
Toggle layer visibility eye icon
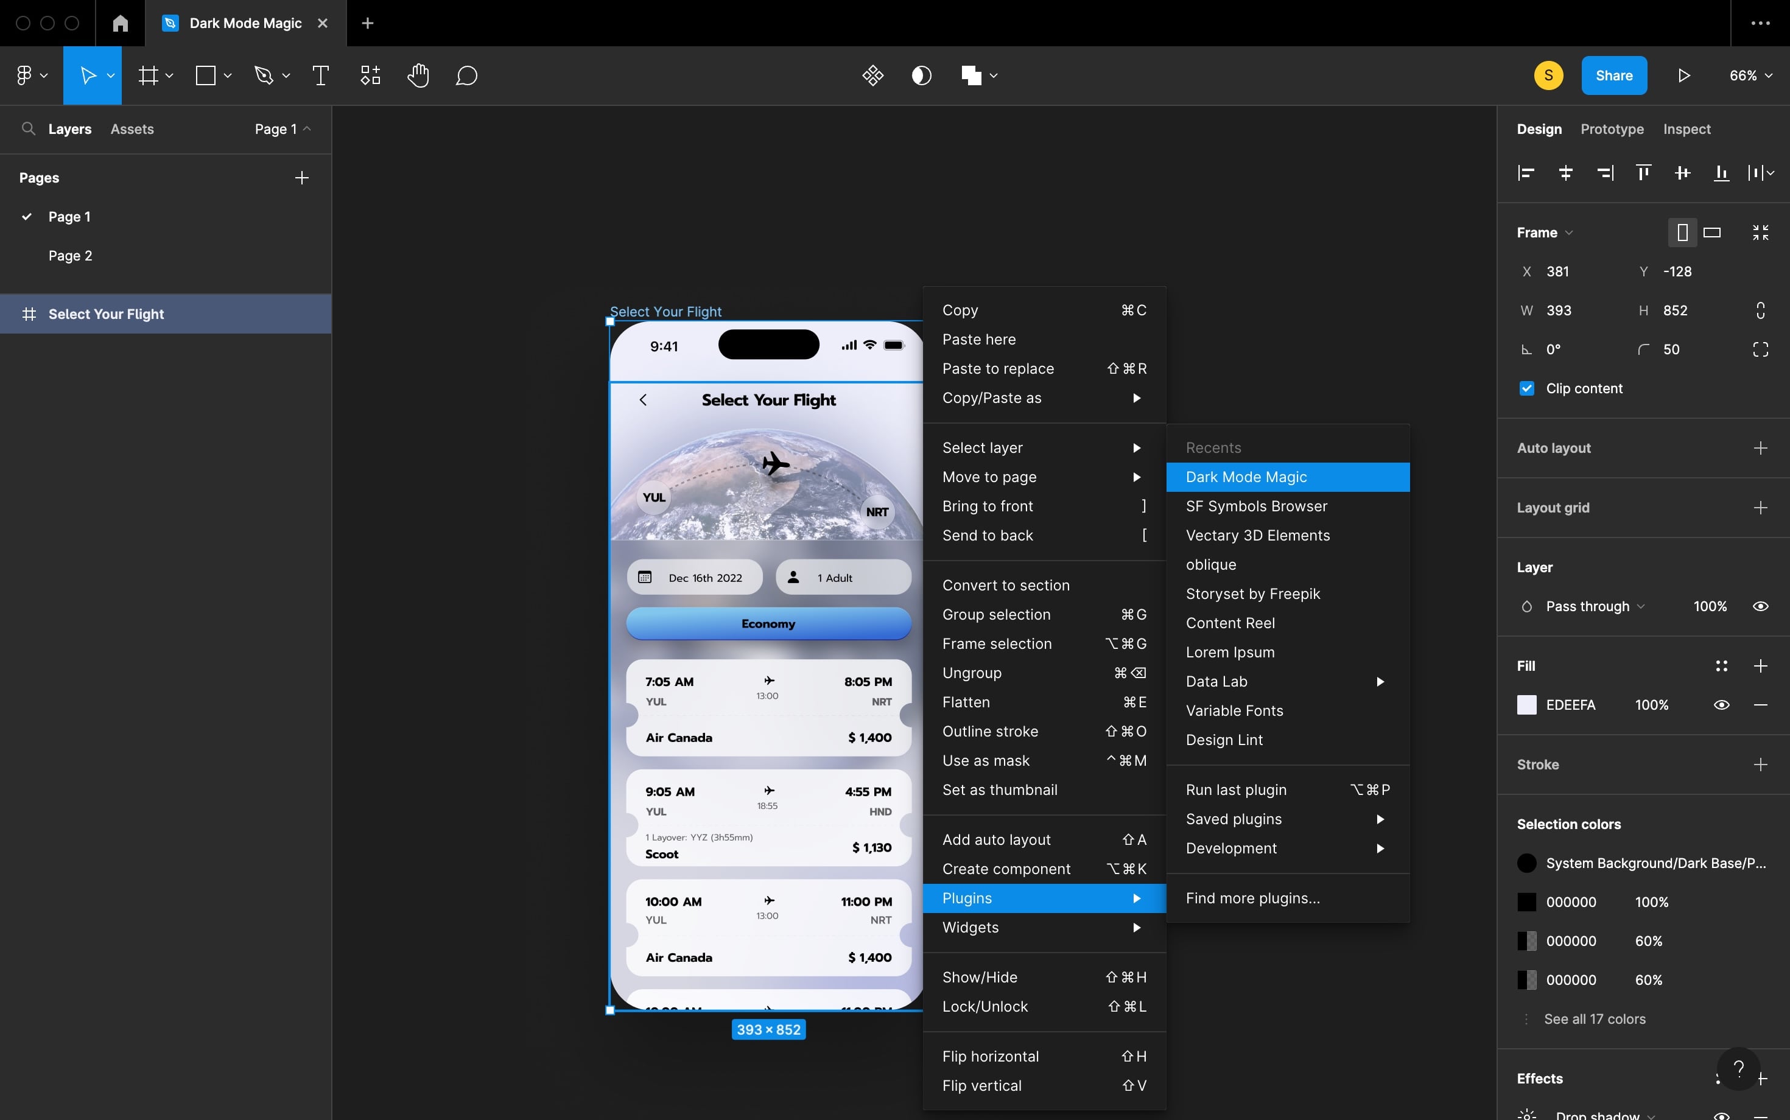pos(1760,606)
